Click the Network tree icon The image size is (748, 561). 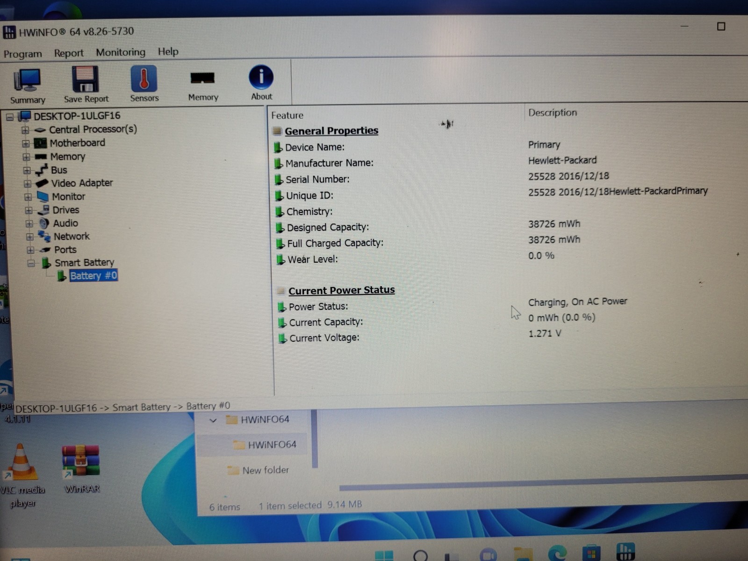pos(45,237)
